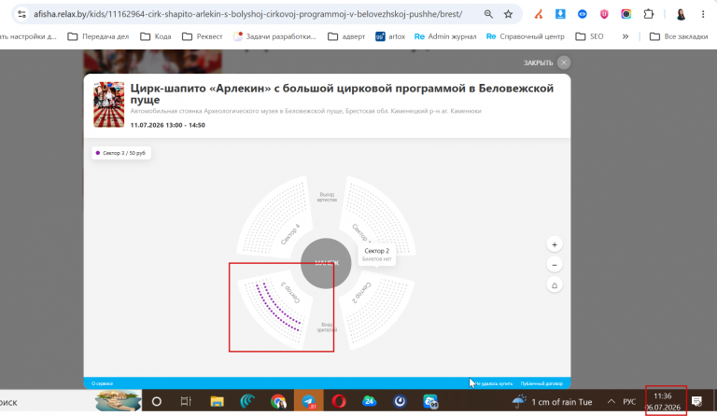Click the МАНЕЖ arena circle

coord(326,263)
